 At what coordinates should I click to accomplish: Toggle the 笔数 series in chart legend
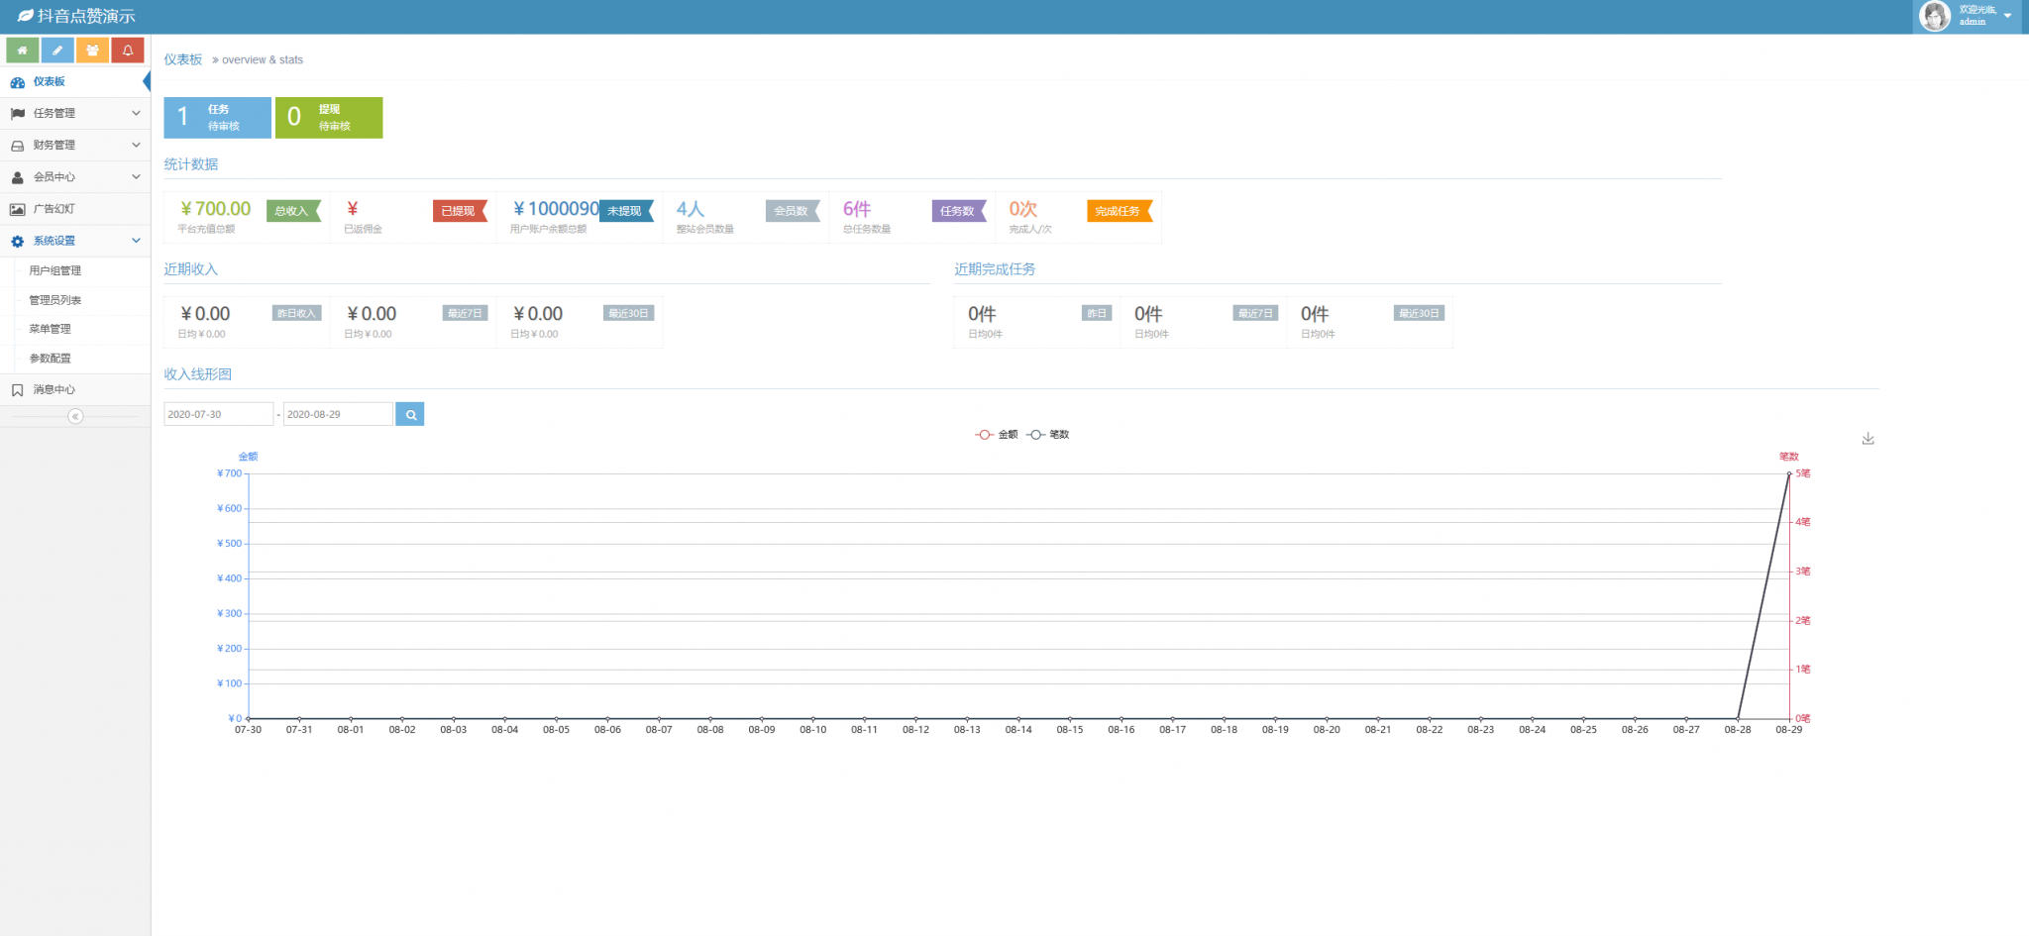1048,435
